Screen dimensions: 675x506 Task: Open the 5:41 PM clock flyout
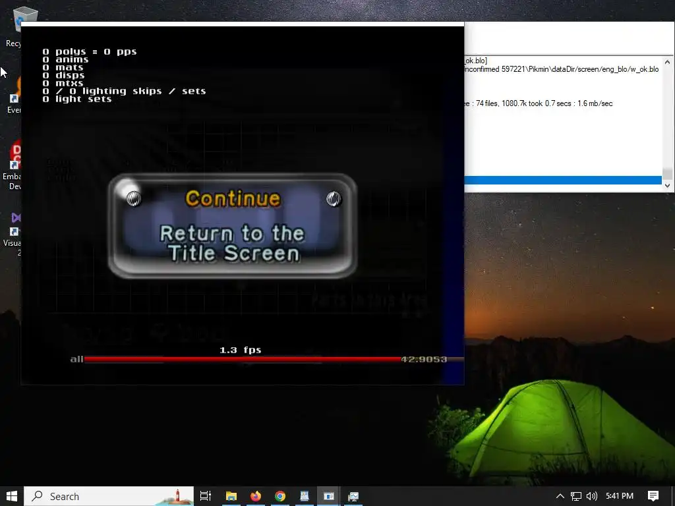coord(620,496)
